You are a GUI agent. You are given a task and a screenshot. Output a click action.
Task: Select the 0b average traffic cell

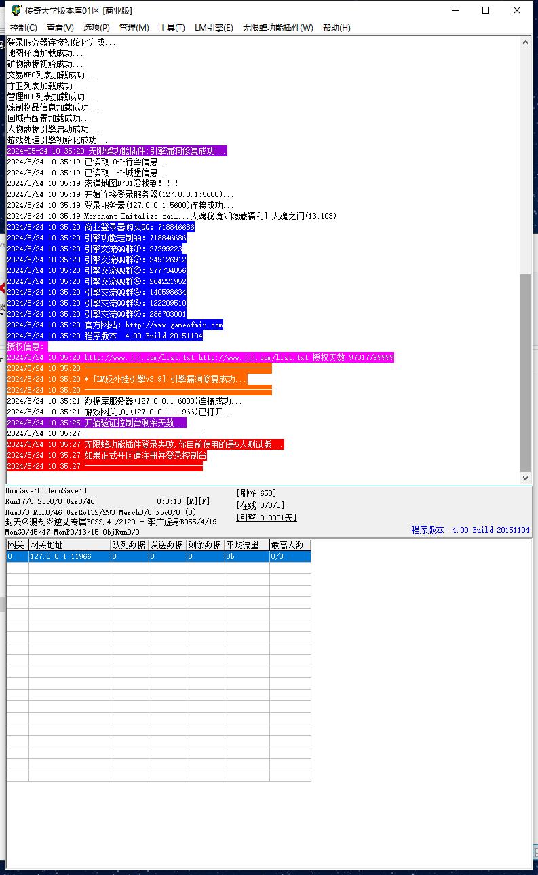click(247, 556)
